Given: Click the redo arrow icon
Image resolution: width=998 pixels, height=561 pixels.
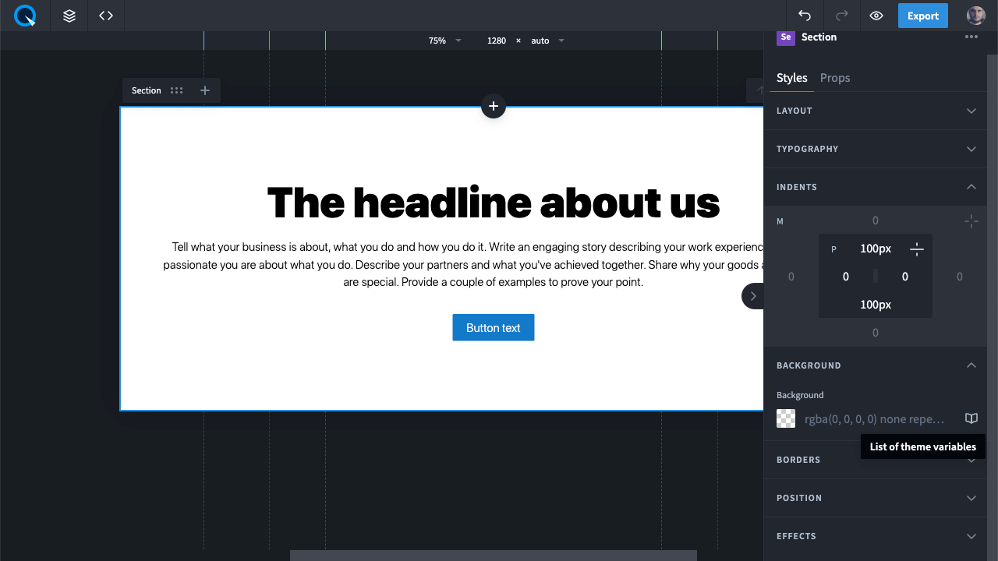Looking at the screenshot, I should pos(841,16).
